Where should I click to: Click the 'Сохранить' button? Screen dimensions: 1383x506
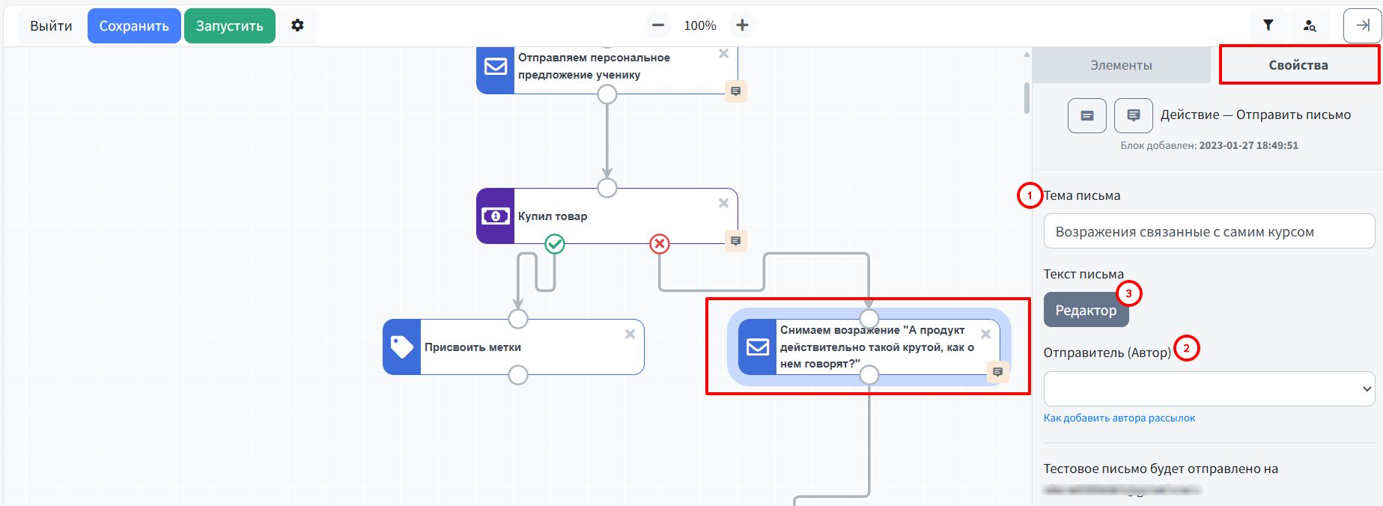pos(134,25)
